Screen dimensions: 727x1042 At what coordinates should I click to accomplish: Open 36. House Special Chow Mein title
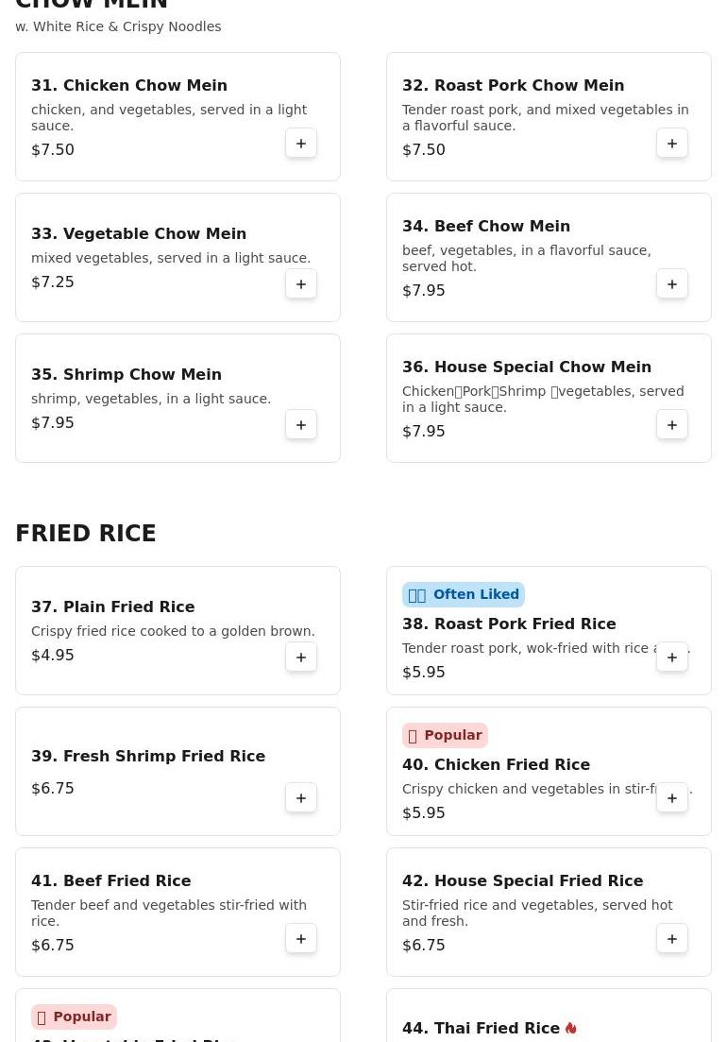[527, 367]
